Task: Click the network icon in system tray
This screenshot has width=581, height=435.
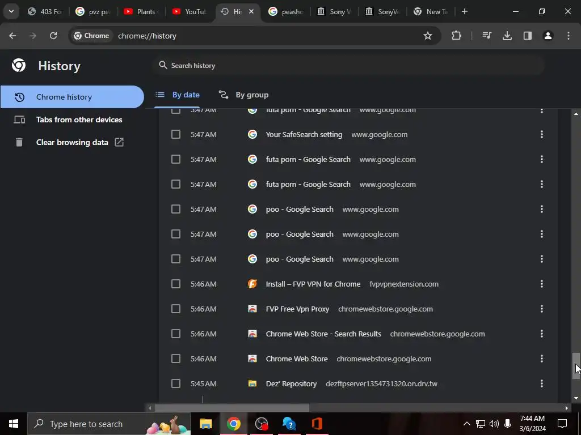Action: 481,424
